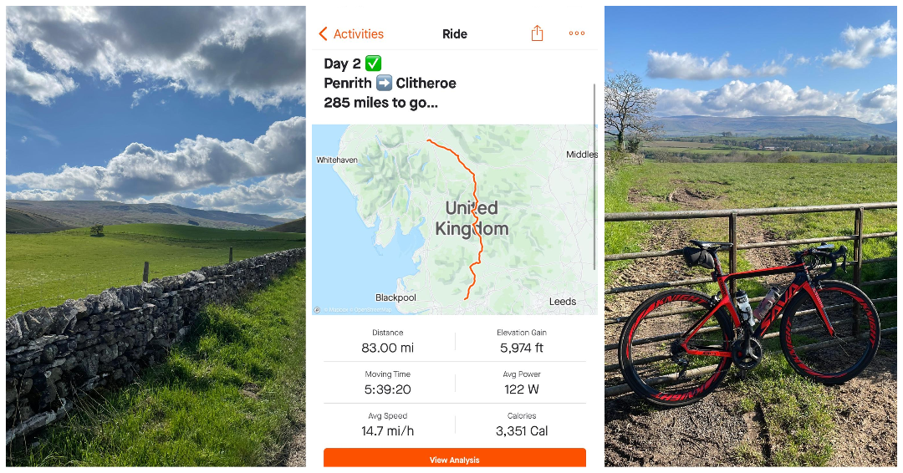This screenshot has width=903, height=473.
Task: Open the three-dot more options menu
Action: tap(576, 33)
